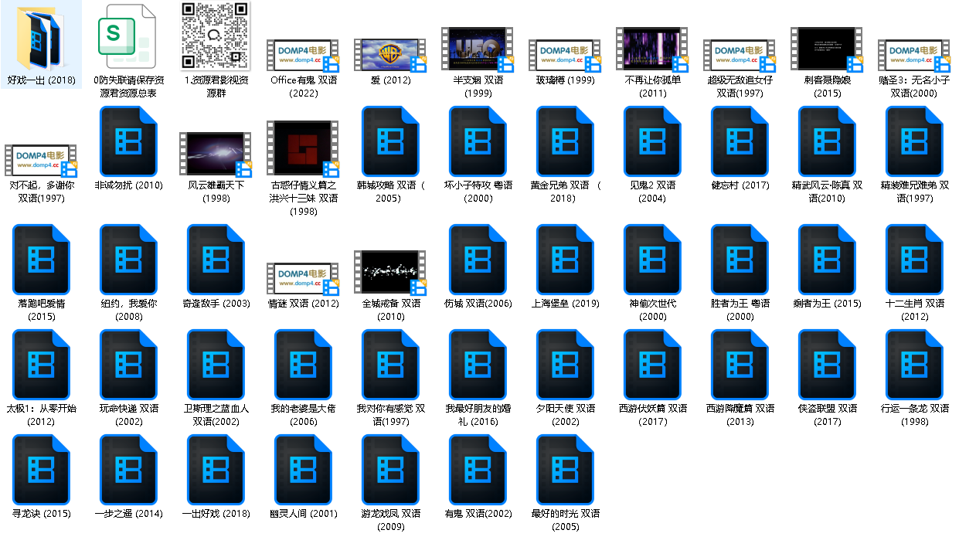Screen dimensions: 959x547
Task: Select 一出好戏 (2018) video file
Action: (x=216, y=470)
